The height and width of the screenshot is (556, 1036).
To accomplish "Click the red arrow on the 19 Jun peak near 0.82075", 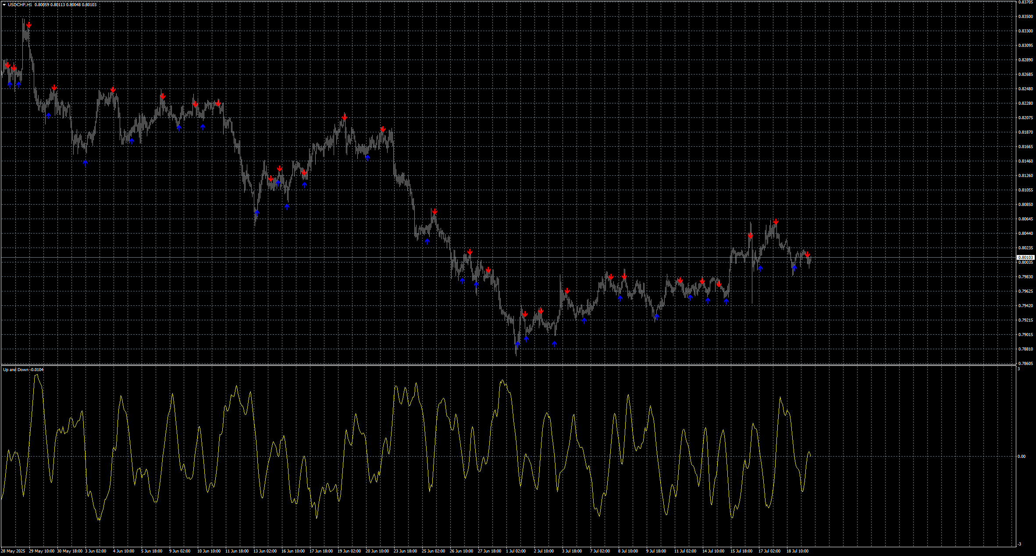I will 345,117.
